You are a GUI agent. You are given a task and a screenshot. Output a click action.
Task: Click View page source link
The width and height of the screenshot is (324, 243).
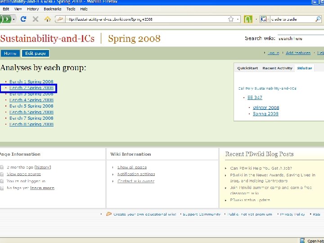[x=24, y=174]
